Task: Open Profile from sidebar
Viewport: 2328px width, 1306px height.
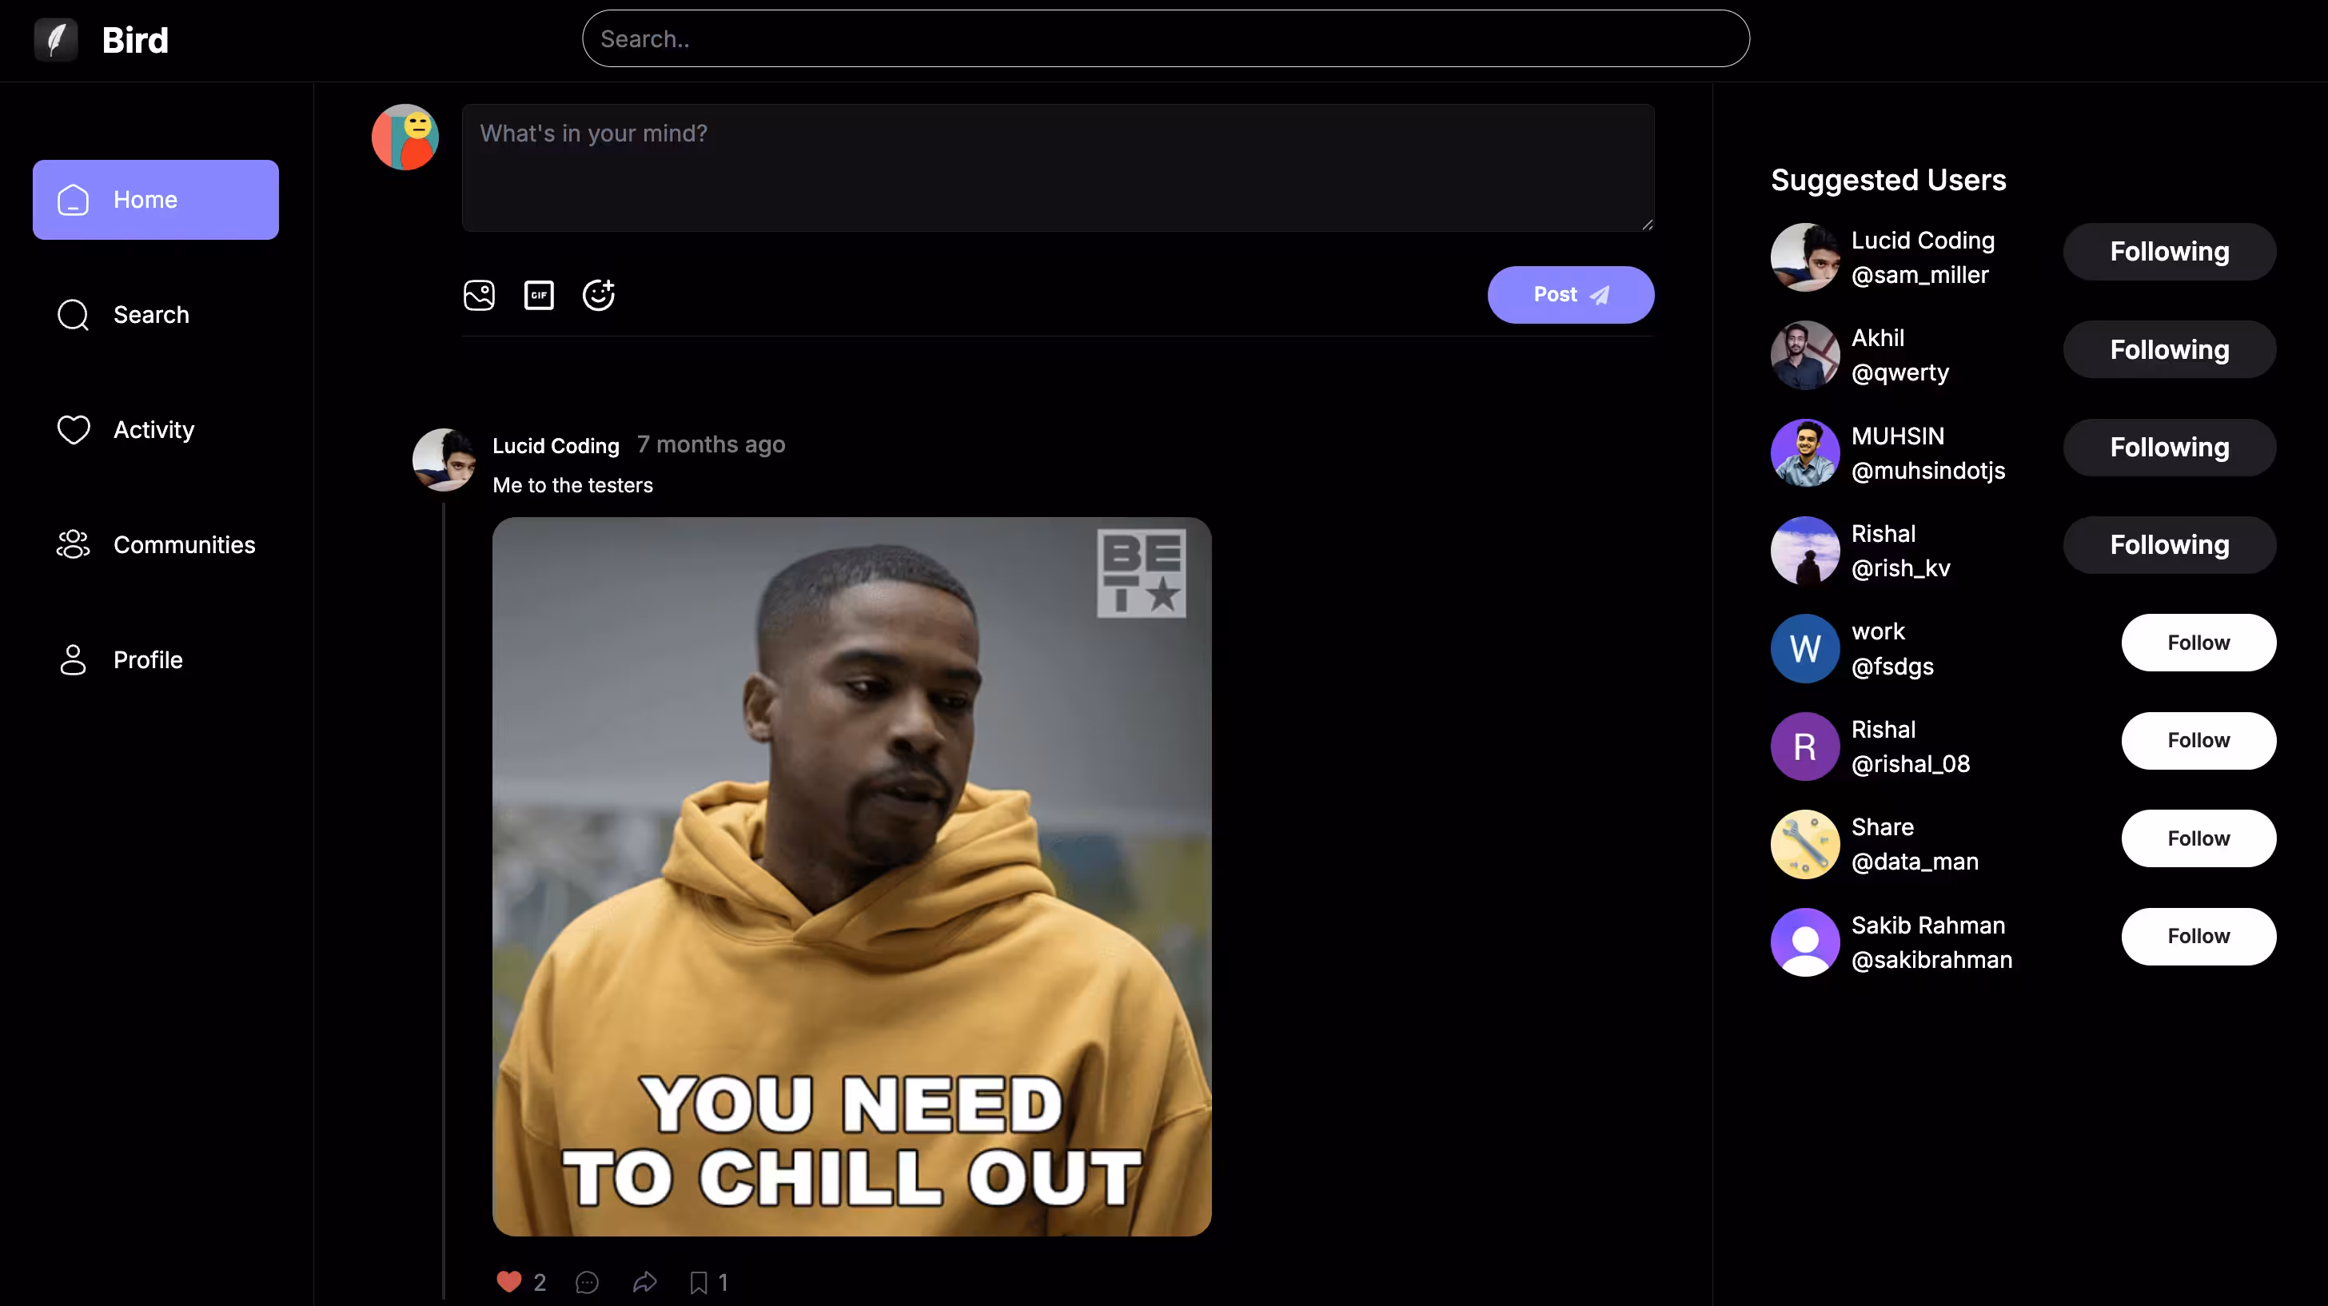Action: [x=147, y=659]
